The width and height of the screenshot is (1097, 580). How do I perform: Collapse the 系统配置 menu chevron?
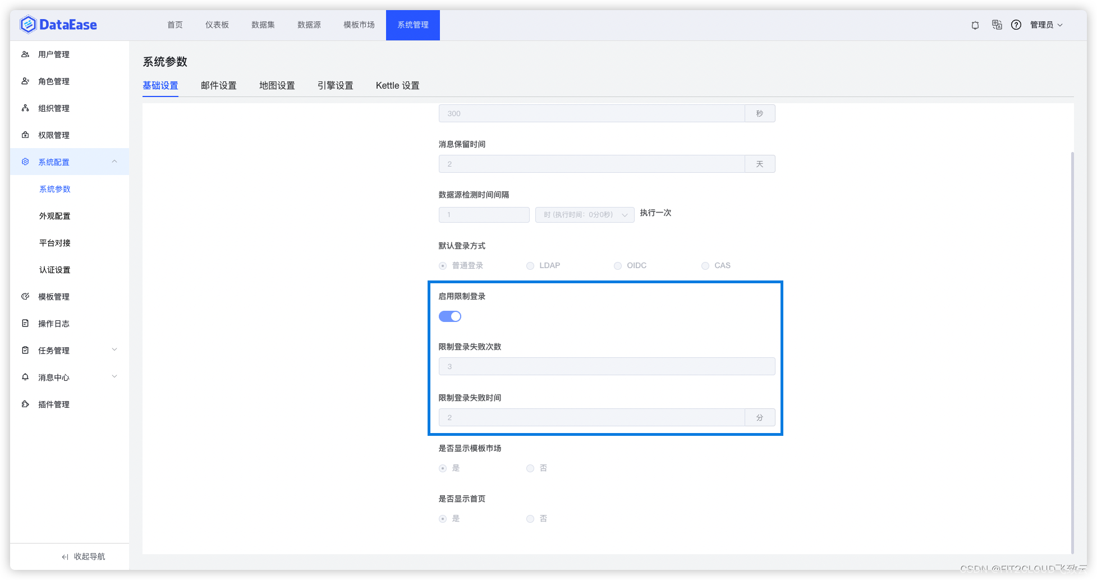[114, 162]
